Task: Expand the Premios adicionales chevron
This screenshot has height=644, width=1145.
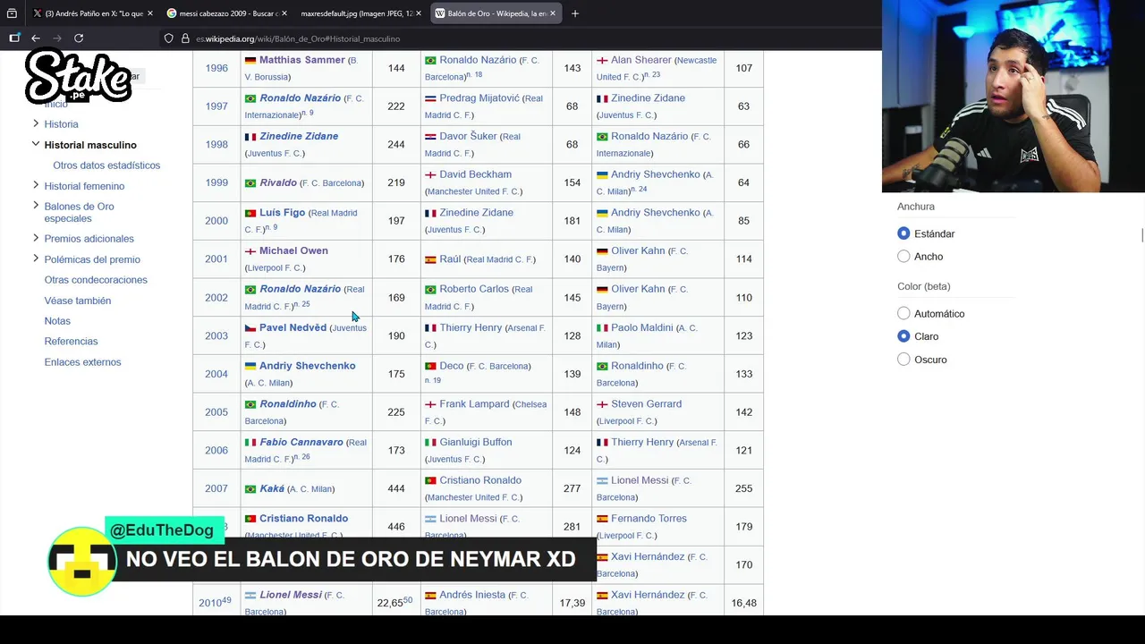Action: point(36,238)
